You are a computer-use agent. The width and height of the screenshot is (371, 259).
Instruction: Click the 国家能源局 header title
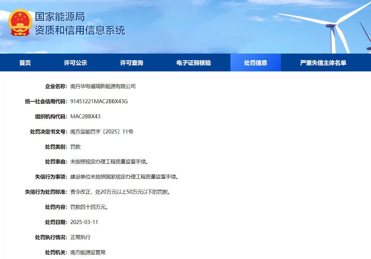(60, 16)
